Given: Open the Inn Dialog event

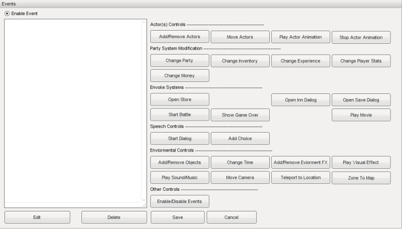Looking at the screenshot, I should tap(300, 100).
